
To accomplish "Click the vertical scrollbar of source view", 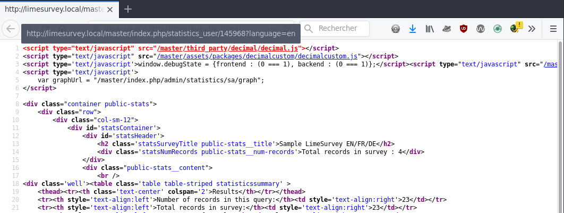I will click(560, 127).
